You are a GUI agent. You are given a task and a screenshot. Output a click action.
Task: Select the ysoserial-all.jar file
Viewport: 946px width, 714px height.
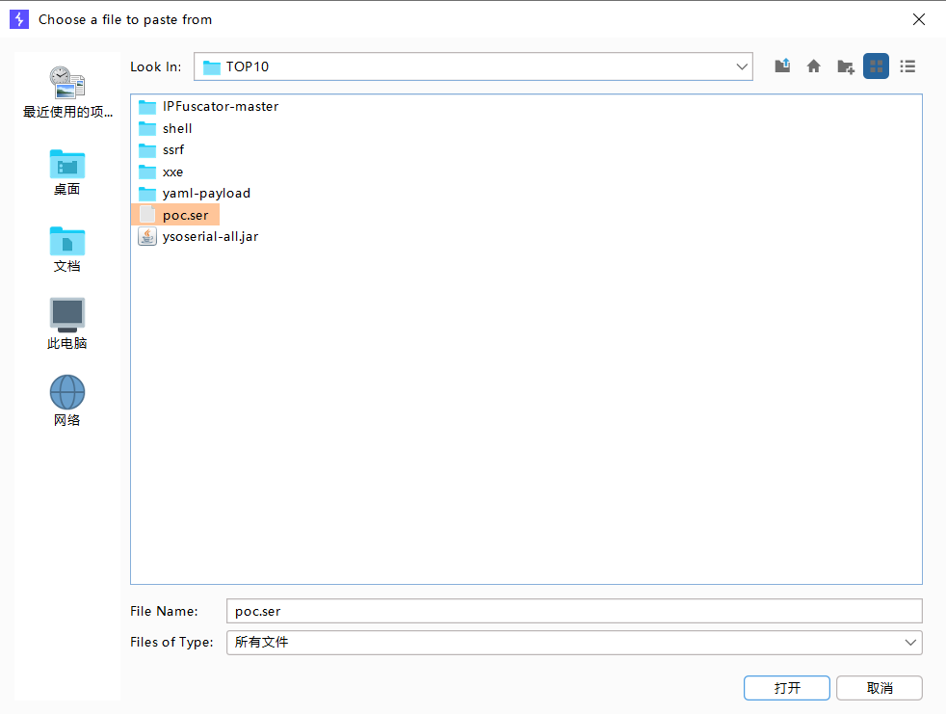coord(210,236)
